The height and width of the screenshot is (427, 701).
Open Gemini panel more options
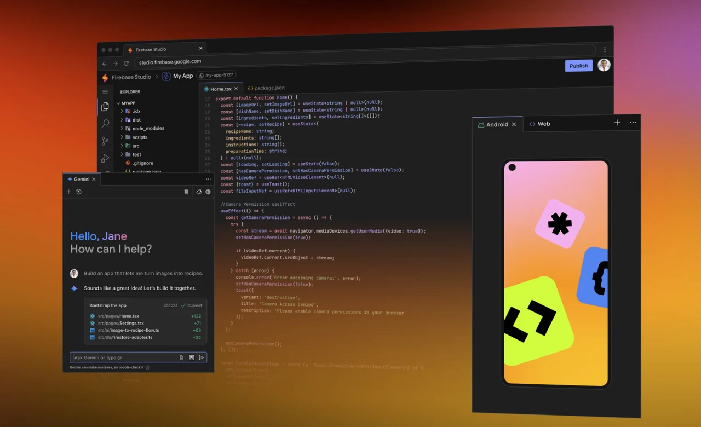point(208,179)
